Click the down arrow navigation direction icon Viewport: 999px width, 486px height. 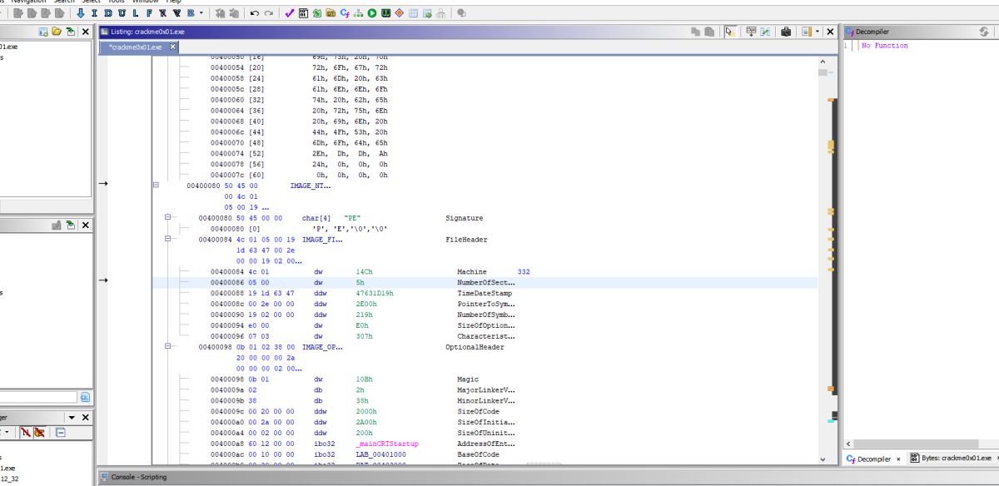pyautogui.click(x=81, y=13)
